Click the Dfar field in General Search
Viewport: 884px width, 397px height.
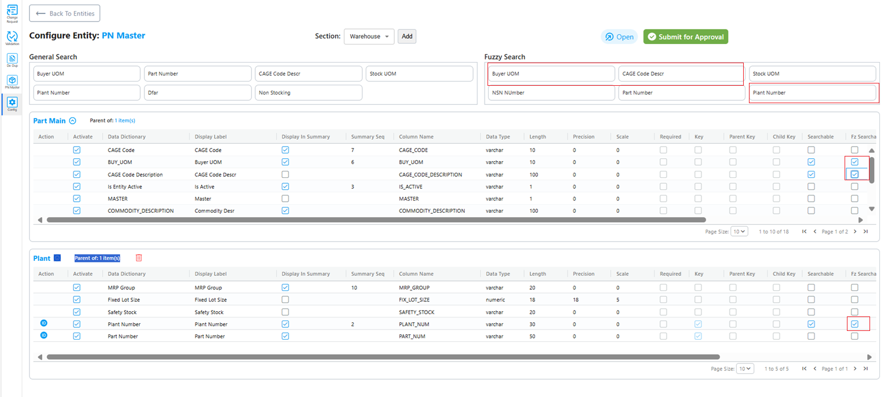pyautogui.click(x=197, y=93)
